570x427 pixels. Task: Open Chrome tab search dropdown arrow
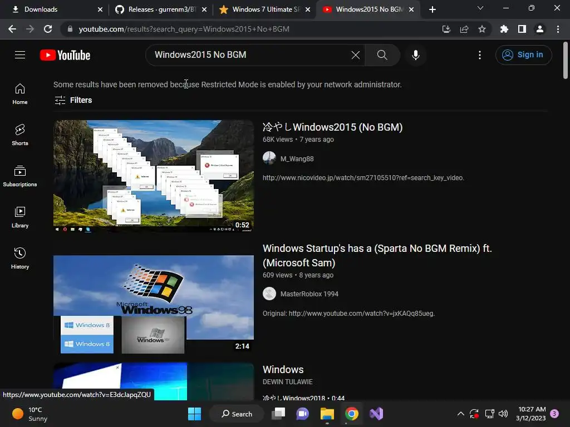pyautogui.click(x=480, y=8)
